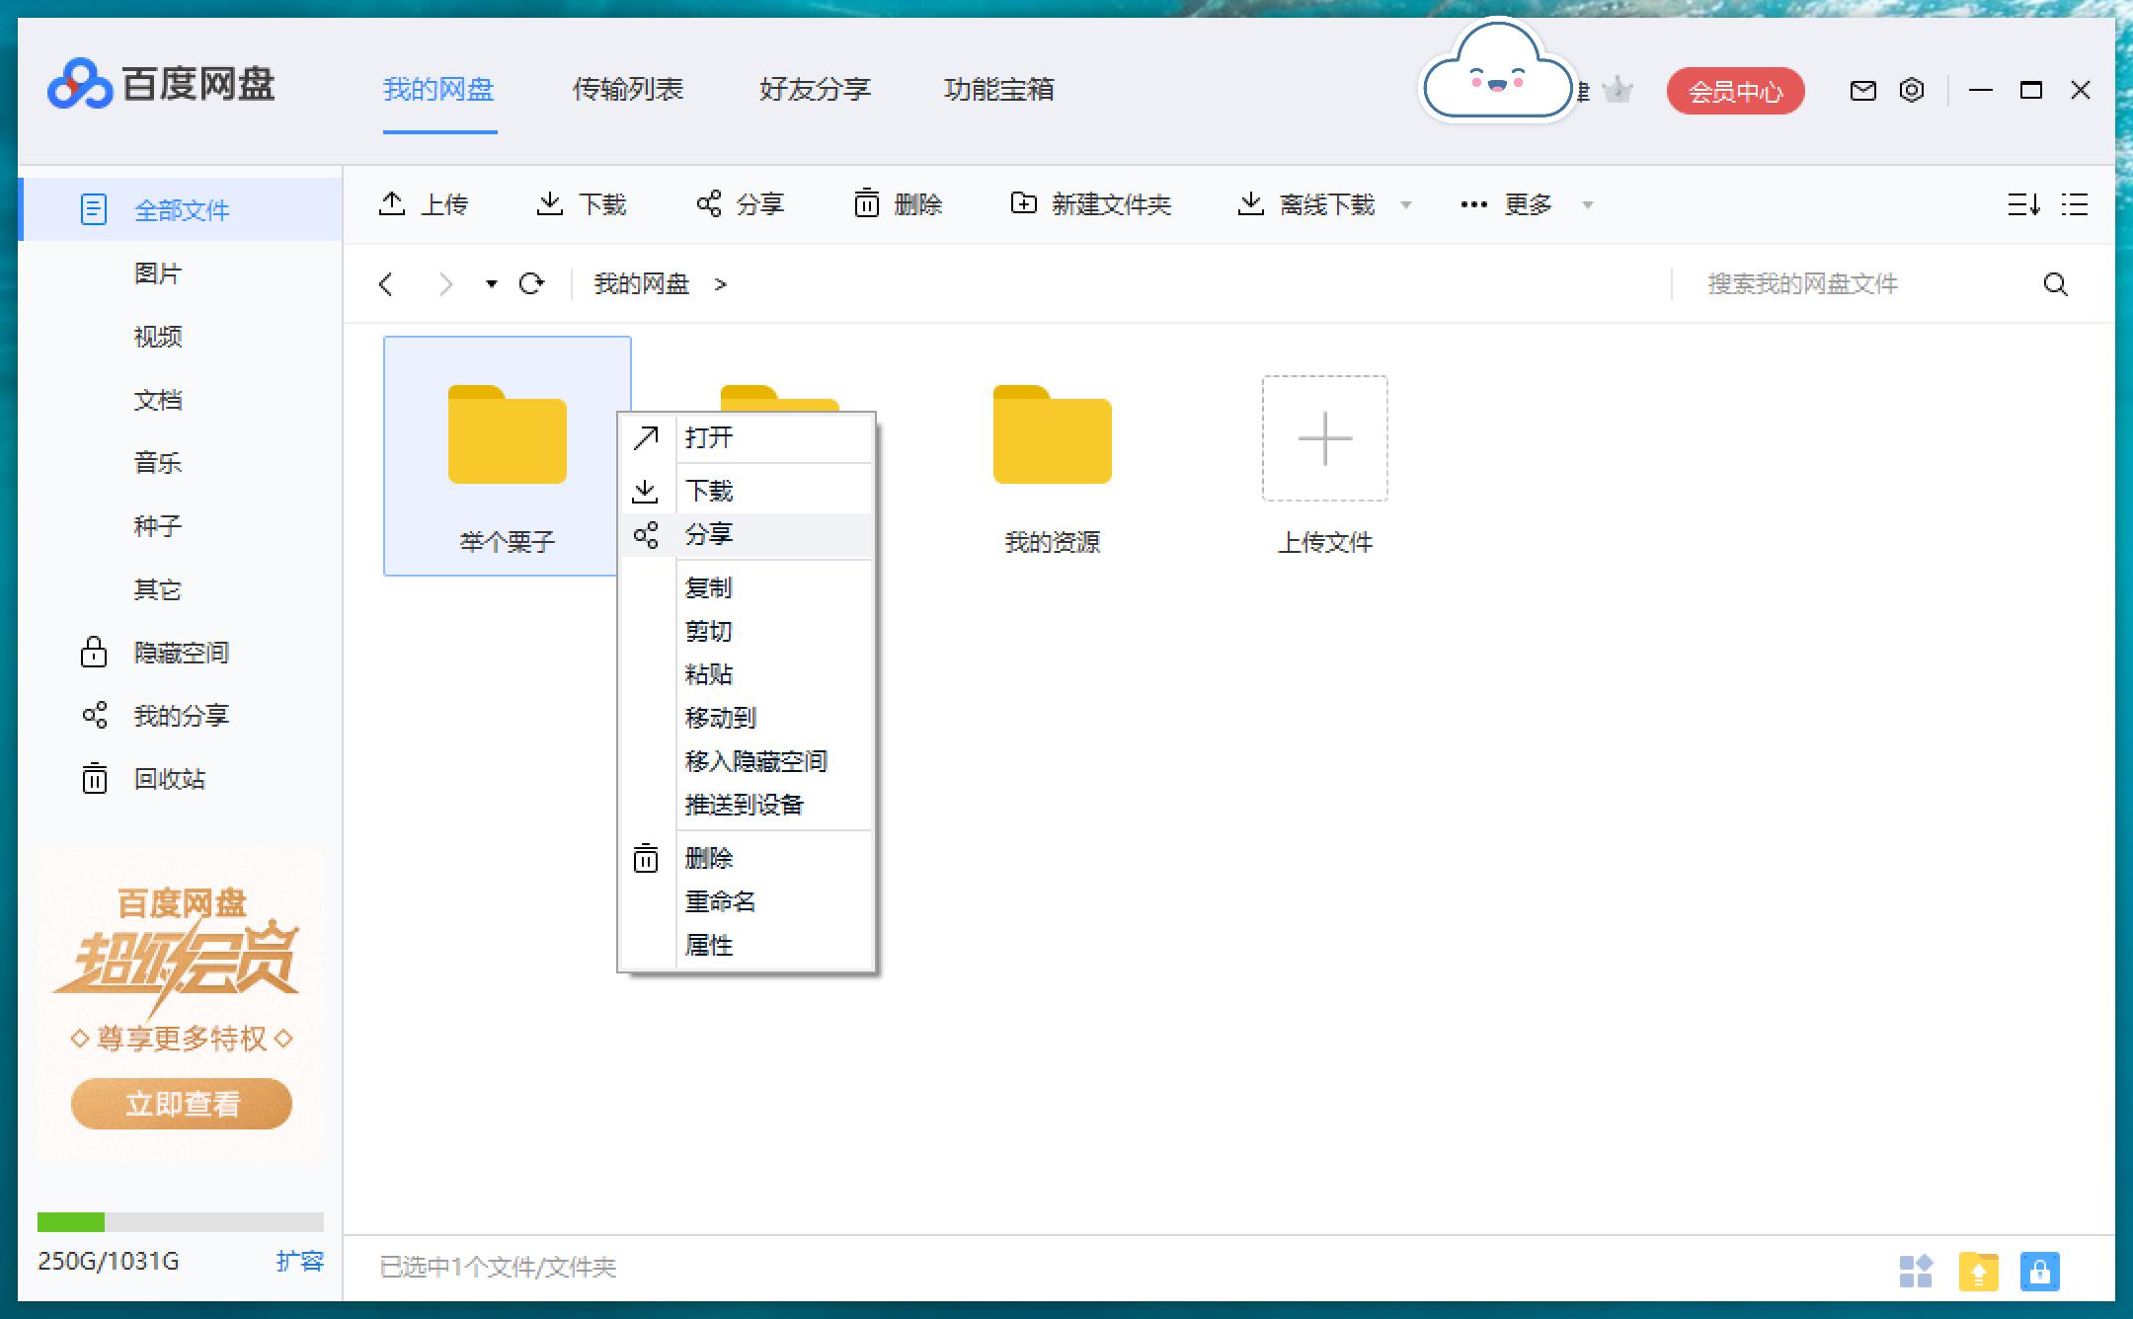Select 重命名 from the context menu
Viewport: 2133px width, 1319px height.
tap(719, 900)
